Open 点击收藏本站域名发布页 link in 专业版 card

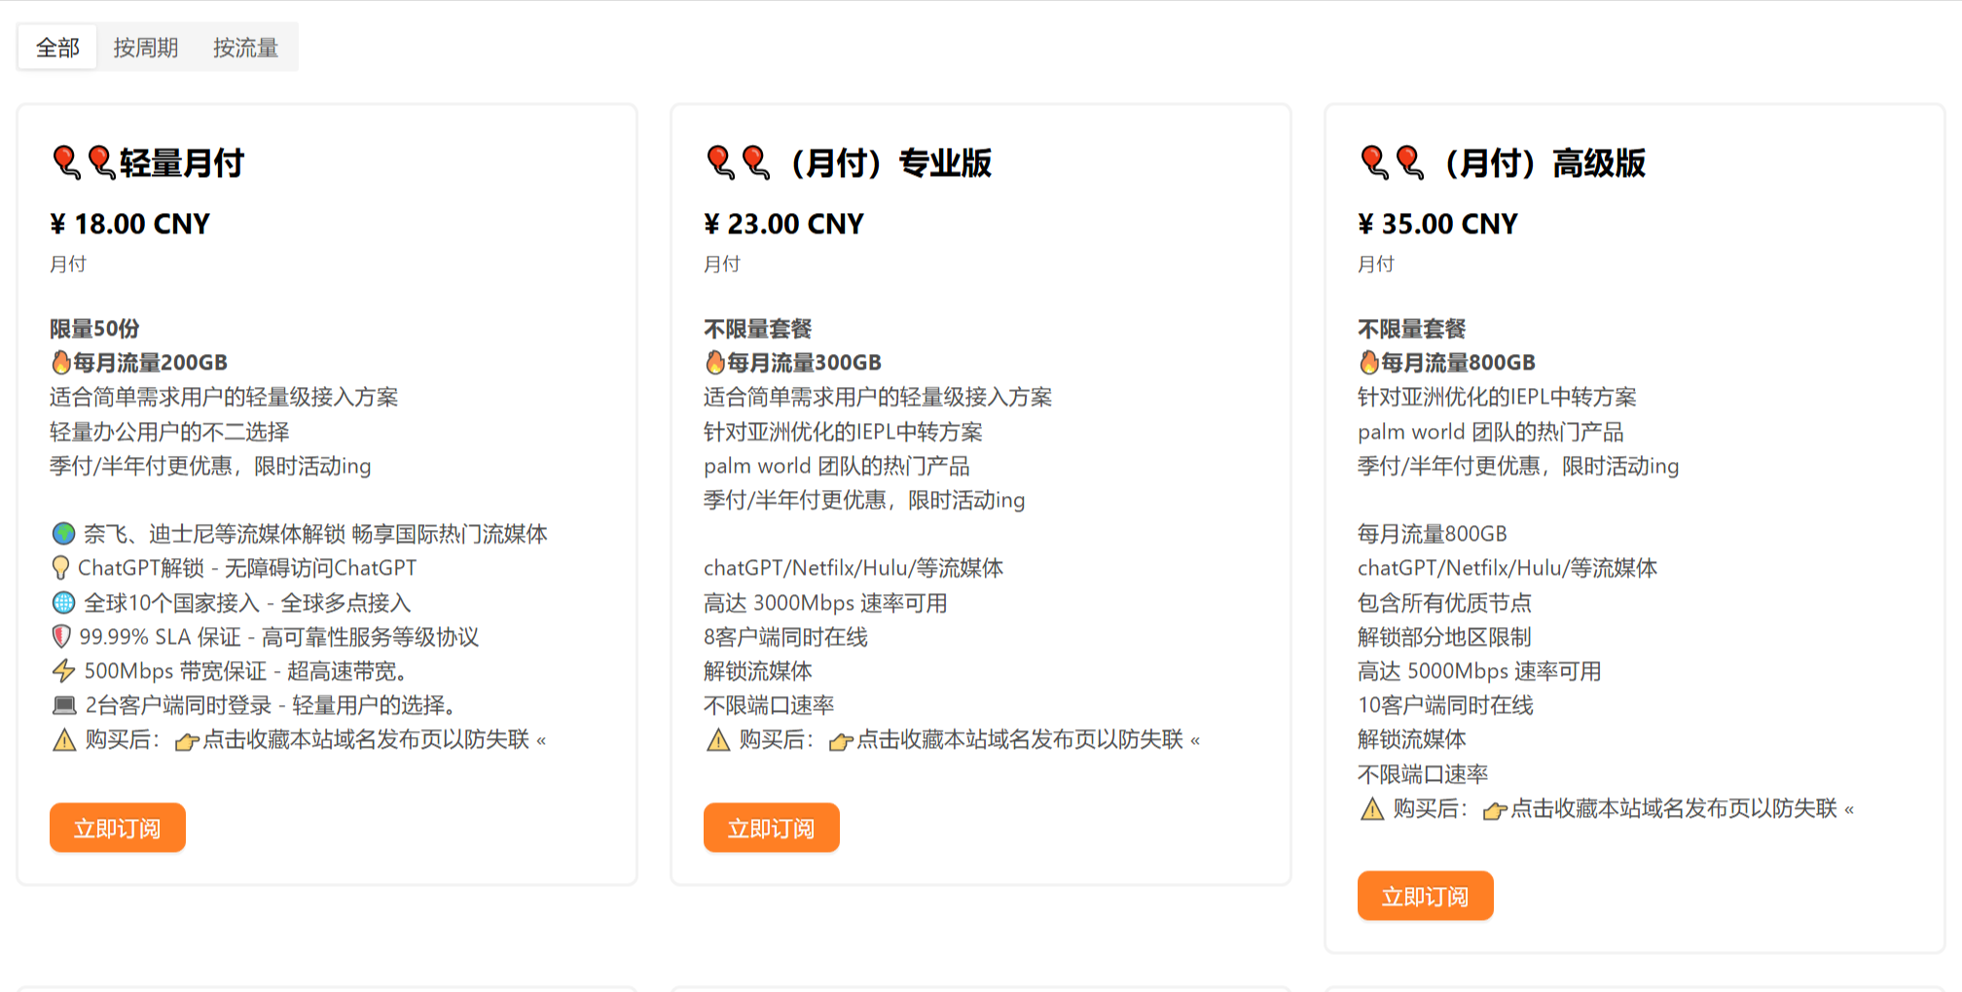(x=1020, y=740)
